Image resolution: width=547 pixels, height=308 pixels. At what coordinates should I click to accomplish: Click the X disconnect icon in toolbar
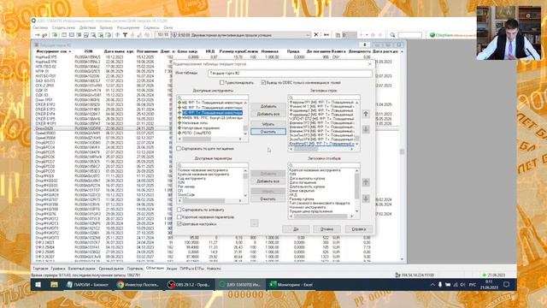point(316,34)
